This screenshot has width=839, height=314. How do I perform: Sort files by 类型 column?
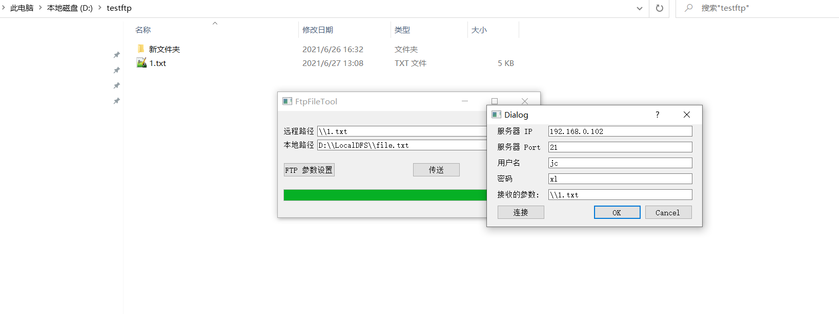point(402,30)
